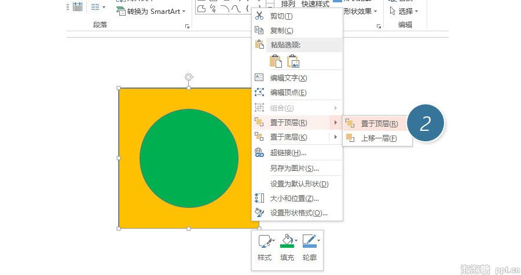Click the Send to Back (置于底层) icon
Viewport: 521px width, 275px height.
pyautogui.click(x=259, y=136)
